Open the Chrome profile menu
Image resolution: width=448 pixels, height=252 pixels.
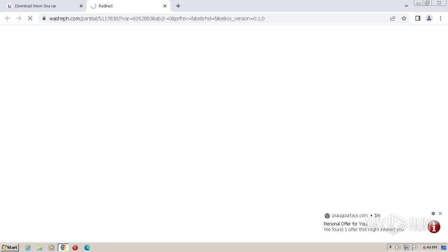(429, 18)
